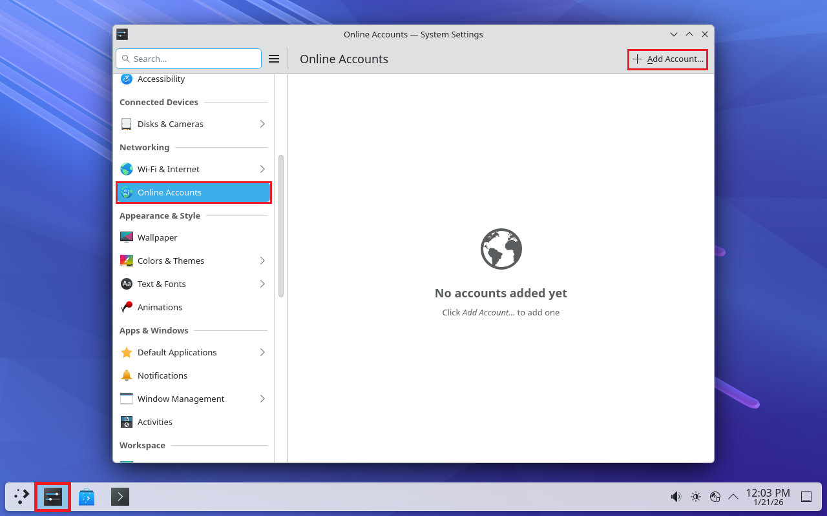
Task: Click the sidebar vertical scrollbar
Action: (x=281, y=226)
